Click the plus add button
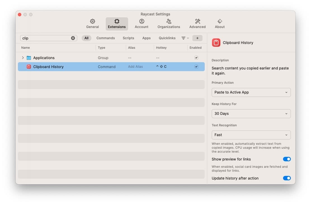 197,38
